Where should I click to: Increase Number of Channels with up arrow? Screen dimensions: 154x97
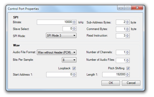point(127,51)
